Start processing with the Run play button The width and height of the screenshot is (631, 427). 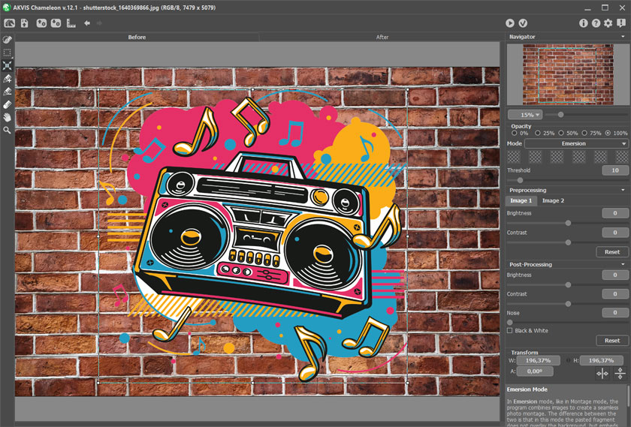[510, 23]
